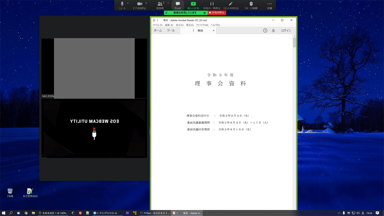Open the 署名(S) menu in Acrobat
This screenshot has width=384, height=216.
pos(190,25)
